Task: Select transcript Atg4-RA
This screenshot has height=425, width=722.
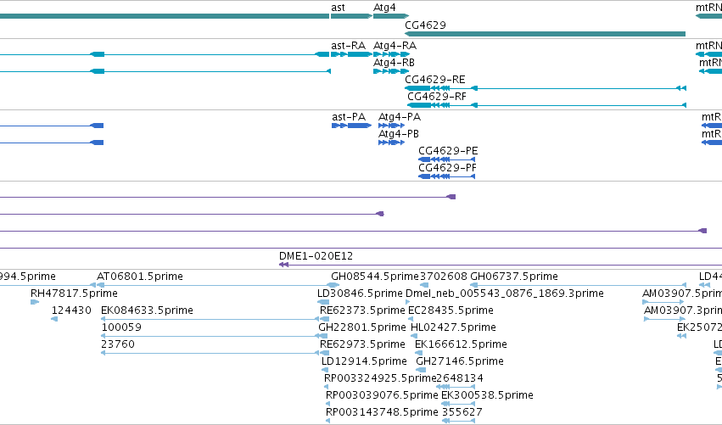Action: (x=391, y=54)
